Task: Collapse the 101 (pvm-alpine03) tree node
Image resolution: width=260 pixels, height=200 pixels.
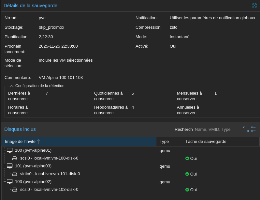Action: [5, 166]
